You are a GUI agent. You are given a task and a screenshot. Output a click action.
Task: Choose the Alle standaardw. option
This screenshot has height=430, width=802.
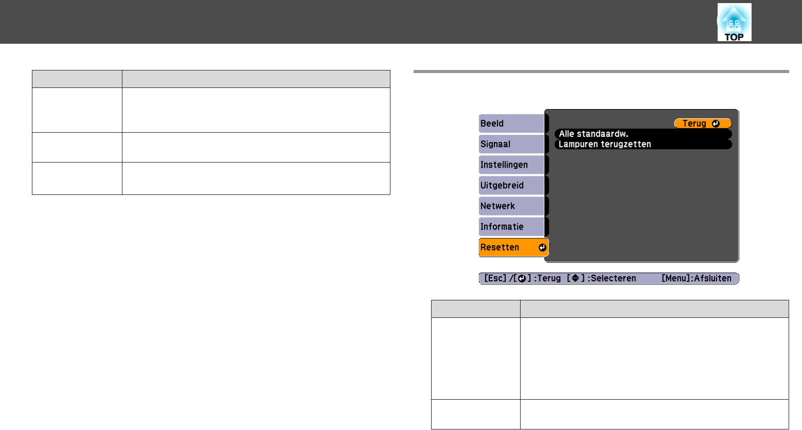pos(643,134)
